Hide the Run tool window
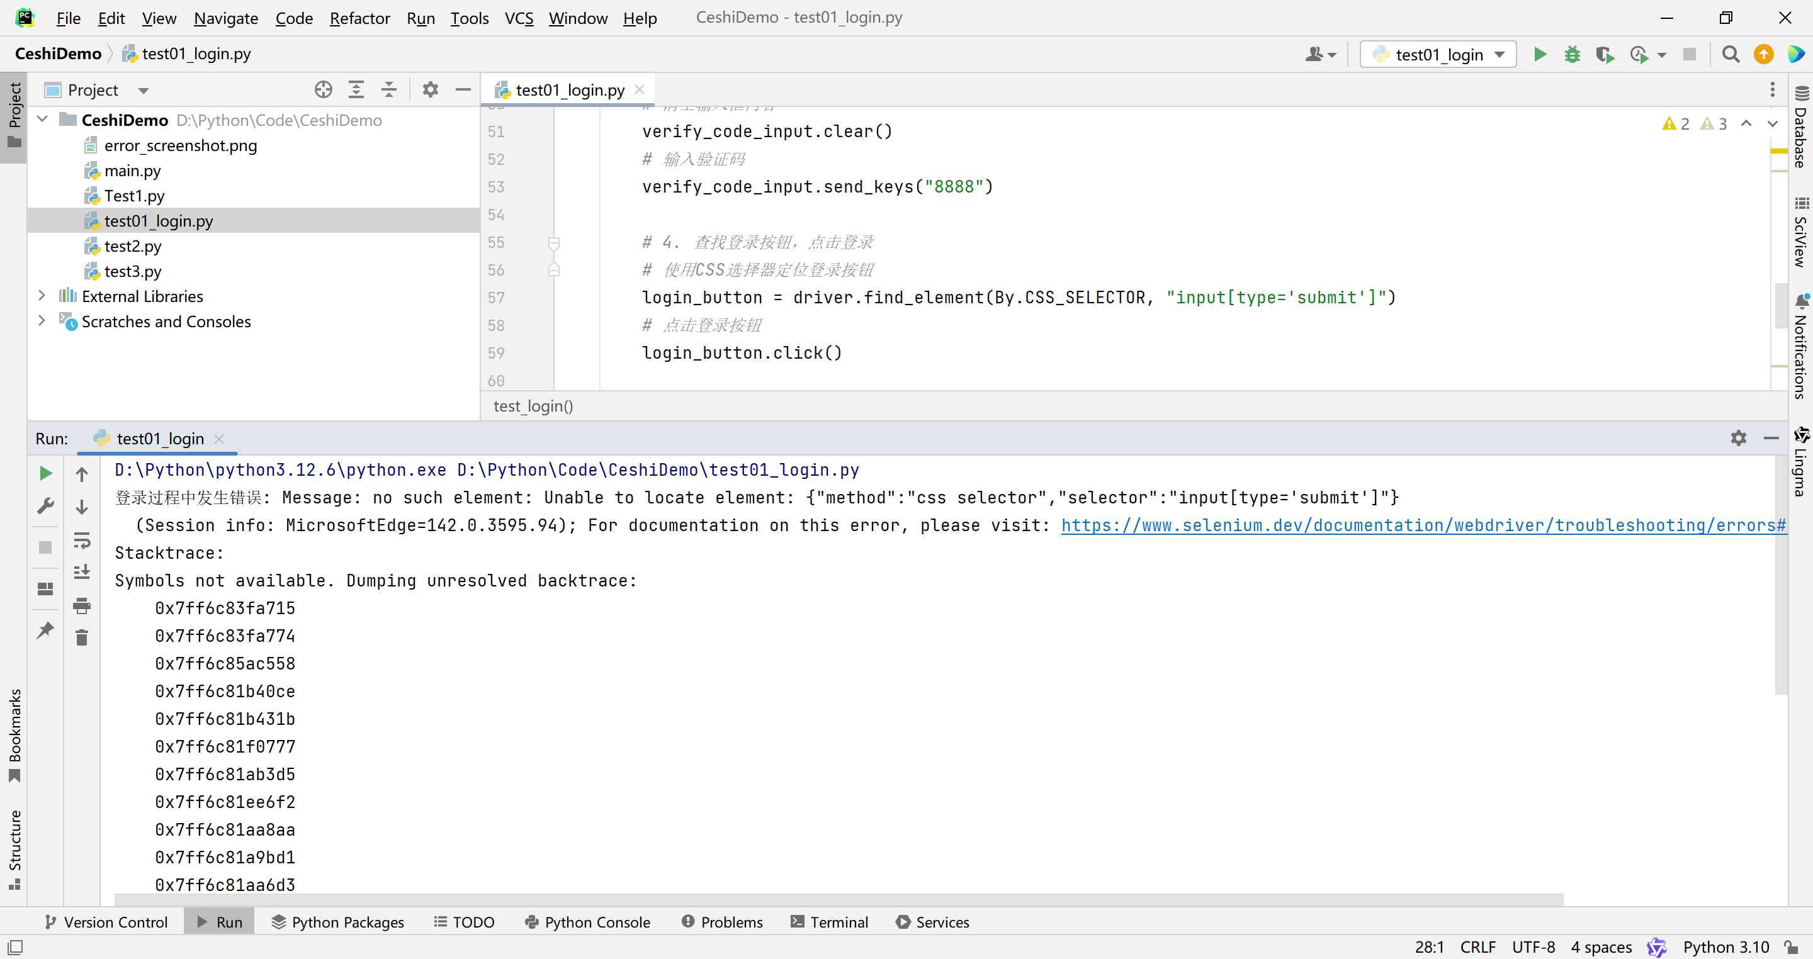The height and width of the screenshot is (959, 1813). (x=1771, y=437)
